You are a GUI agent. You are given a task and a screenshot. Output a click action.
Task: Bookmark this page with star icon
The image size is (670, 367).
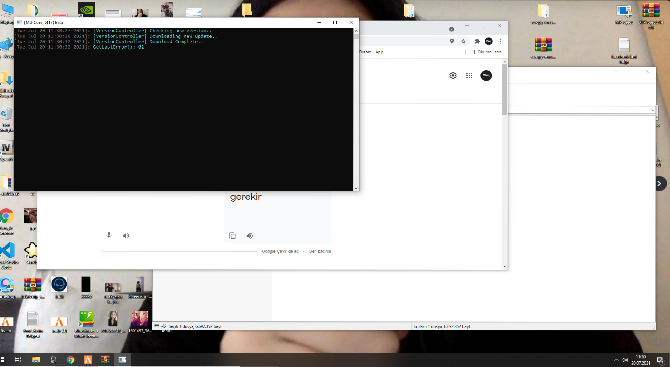463,41
